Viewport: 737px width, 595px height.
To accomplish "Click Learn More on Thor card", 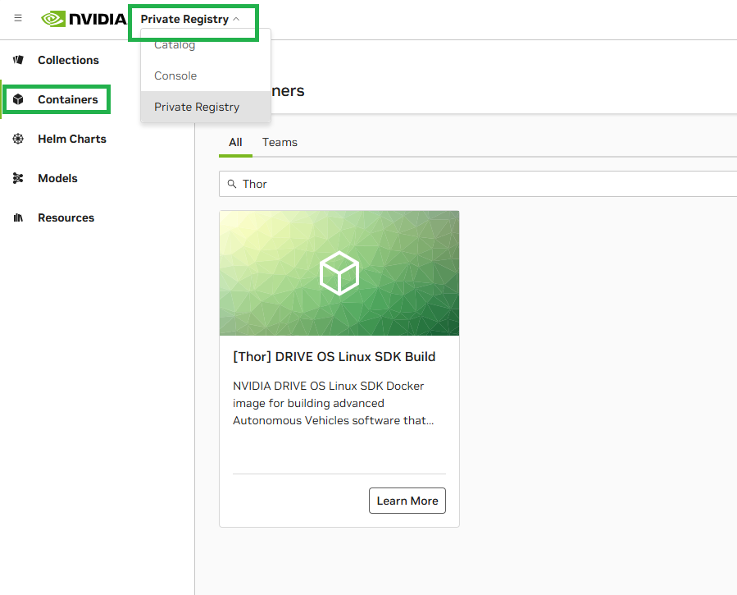I will click(x=407, y=501).
